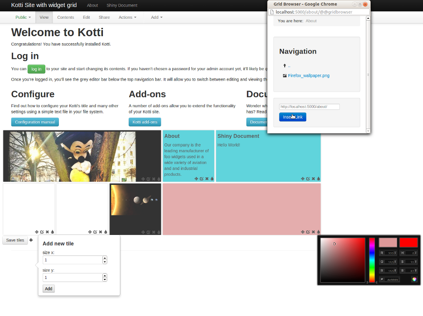The image size is (423, 316).
Task: Click the H value stepper in color picker
Action: tap(416, 253)
